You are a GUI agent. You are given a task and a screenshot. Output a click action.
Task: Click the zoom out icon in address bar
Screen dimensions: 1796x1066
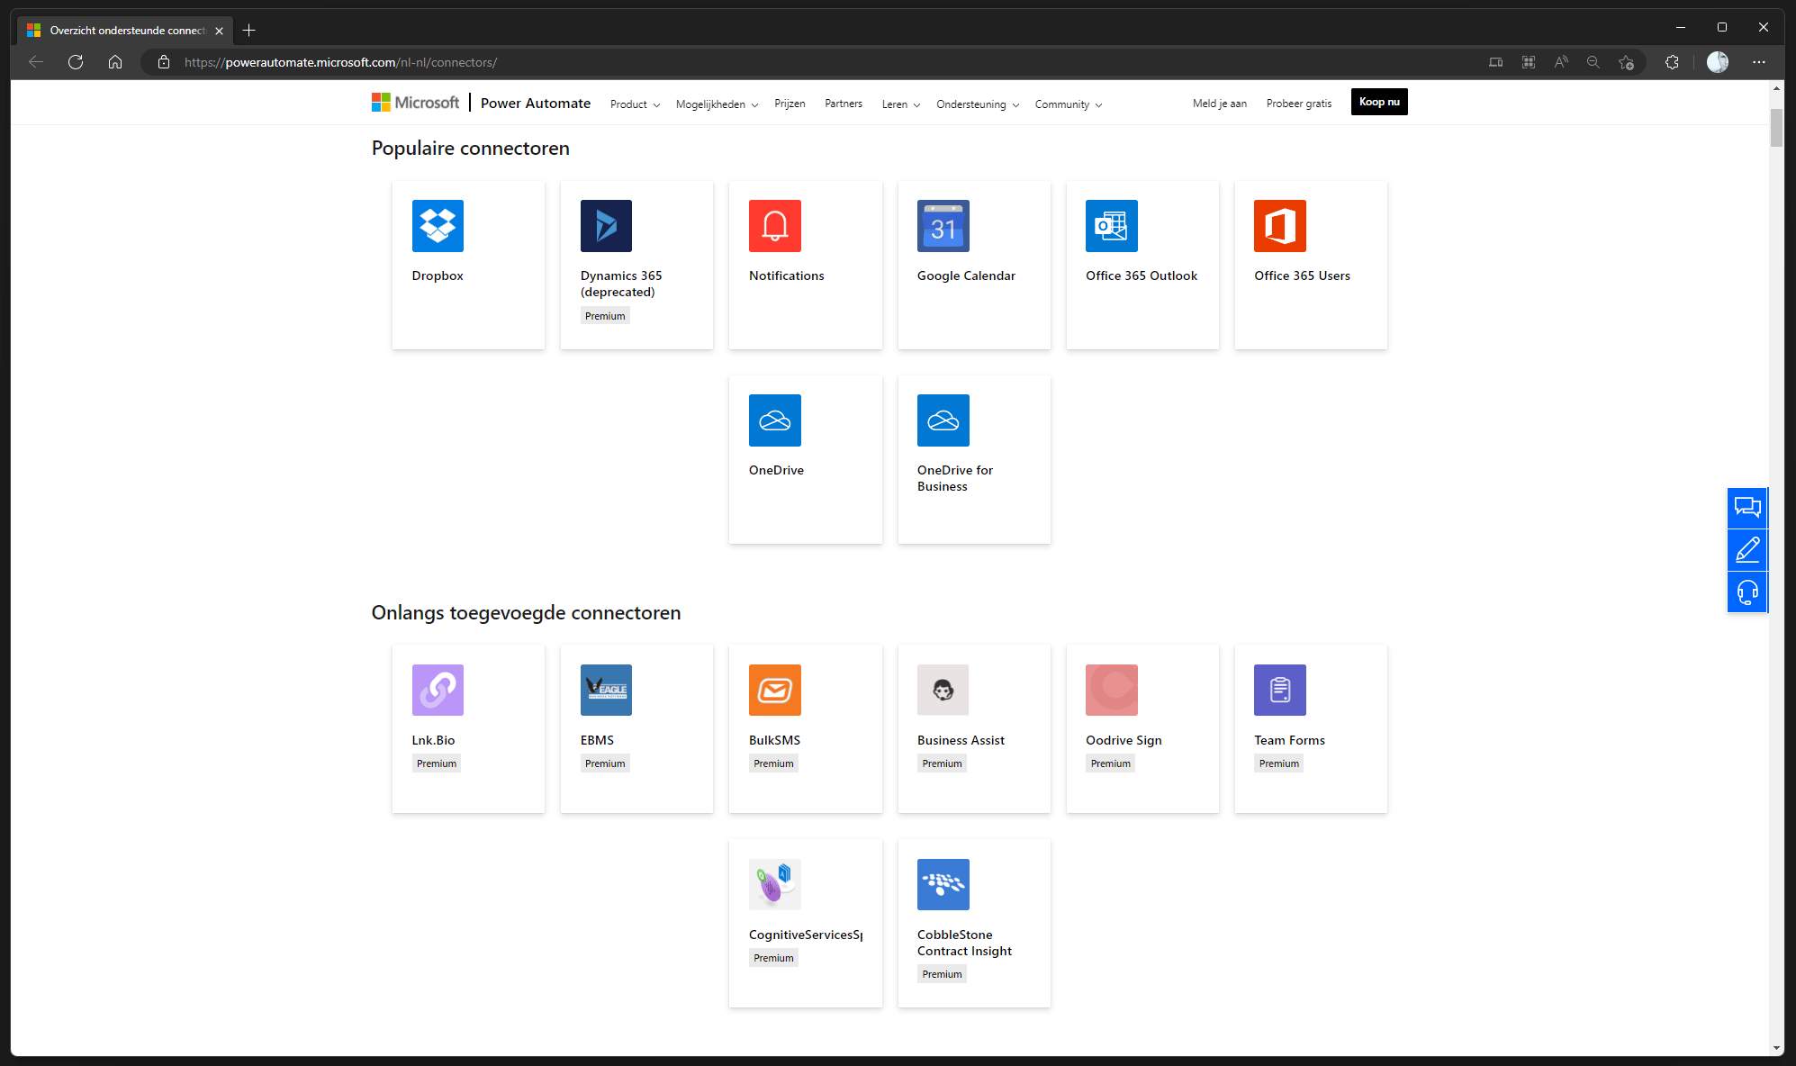(1593, 62)
